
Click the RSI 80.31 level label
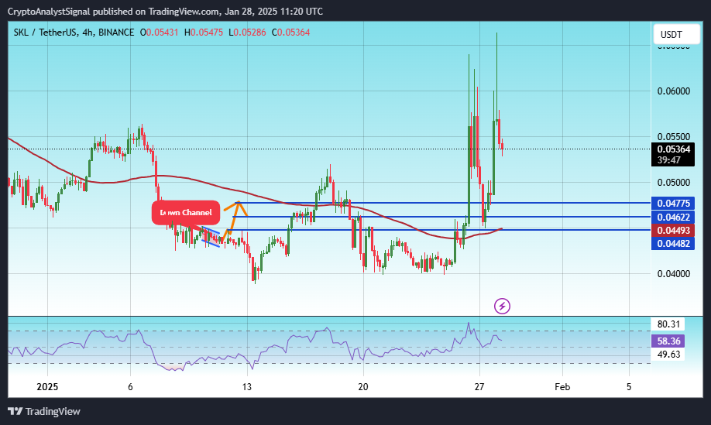point(668,324)
